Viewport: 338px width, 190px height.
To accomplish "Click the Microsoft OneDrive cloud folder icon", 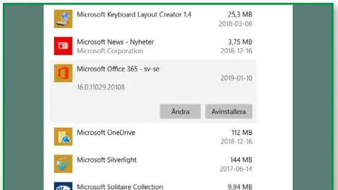I will [63, 137].
